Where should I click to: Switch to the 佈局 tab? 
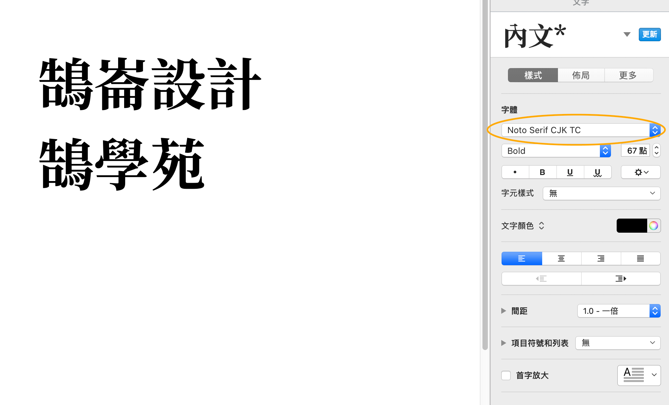581,75
